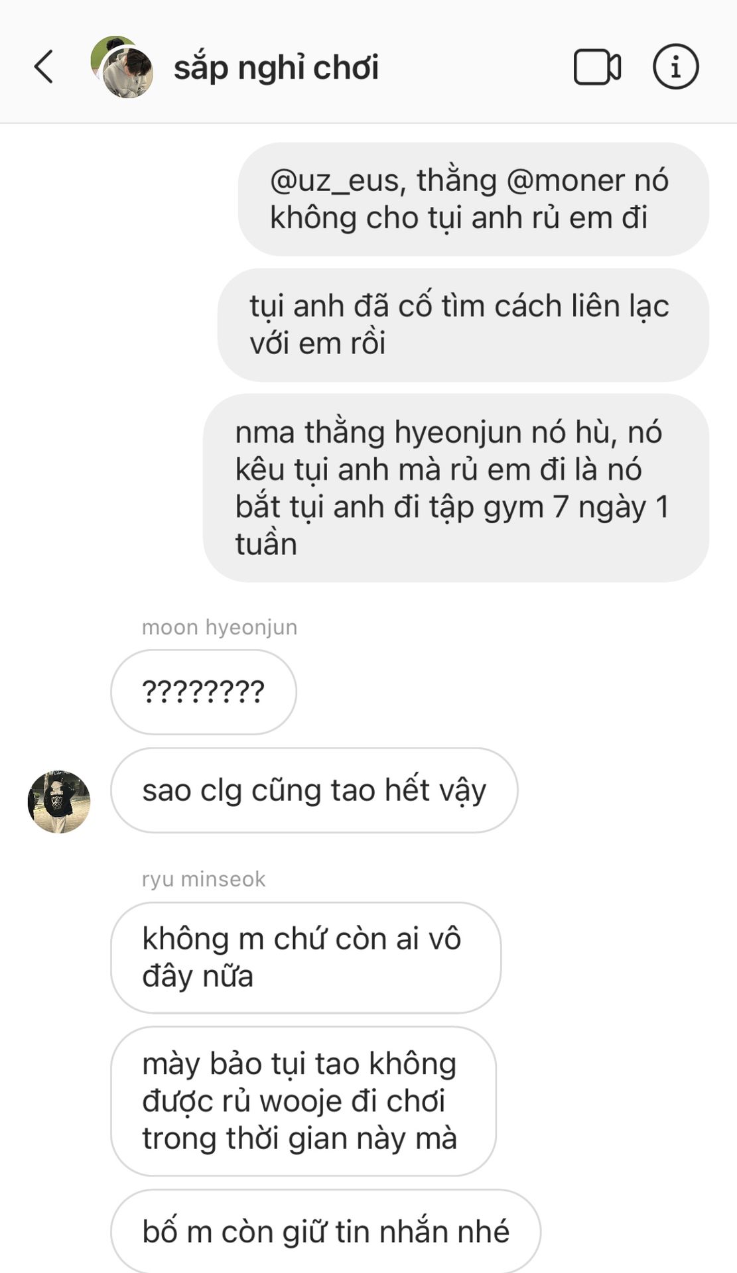
Task: Select the message about tập gym 7 ngày
Action: pos(456,487)
